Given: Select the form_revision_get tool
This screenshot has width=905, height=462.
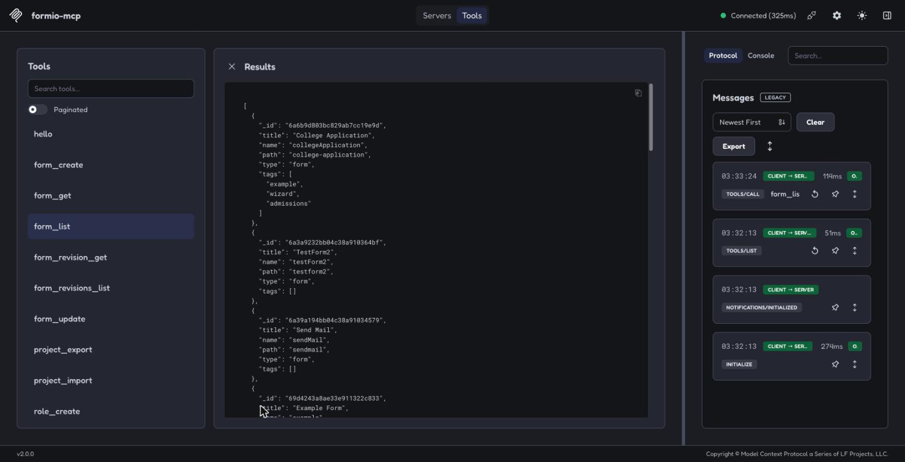Looking at the screenshot, I should [x=111, y=257].
